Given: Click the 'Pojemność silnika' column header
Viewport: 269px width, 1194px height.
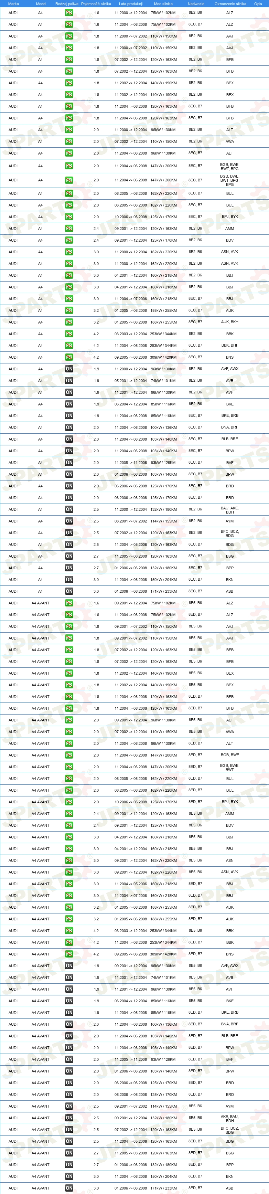Looking at the screenshot, I should (96, 4).
